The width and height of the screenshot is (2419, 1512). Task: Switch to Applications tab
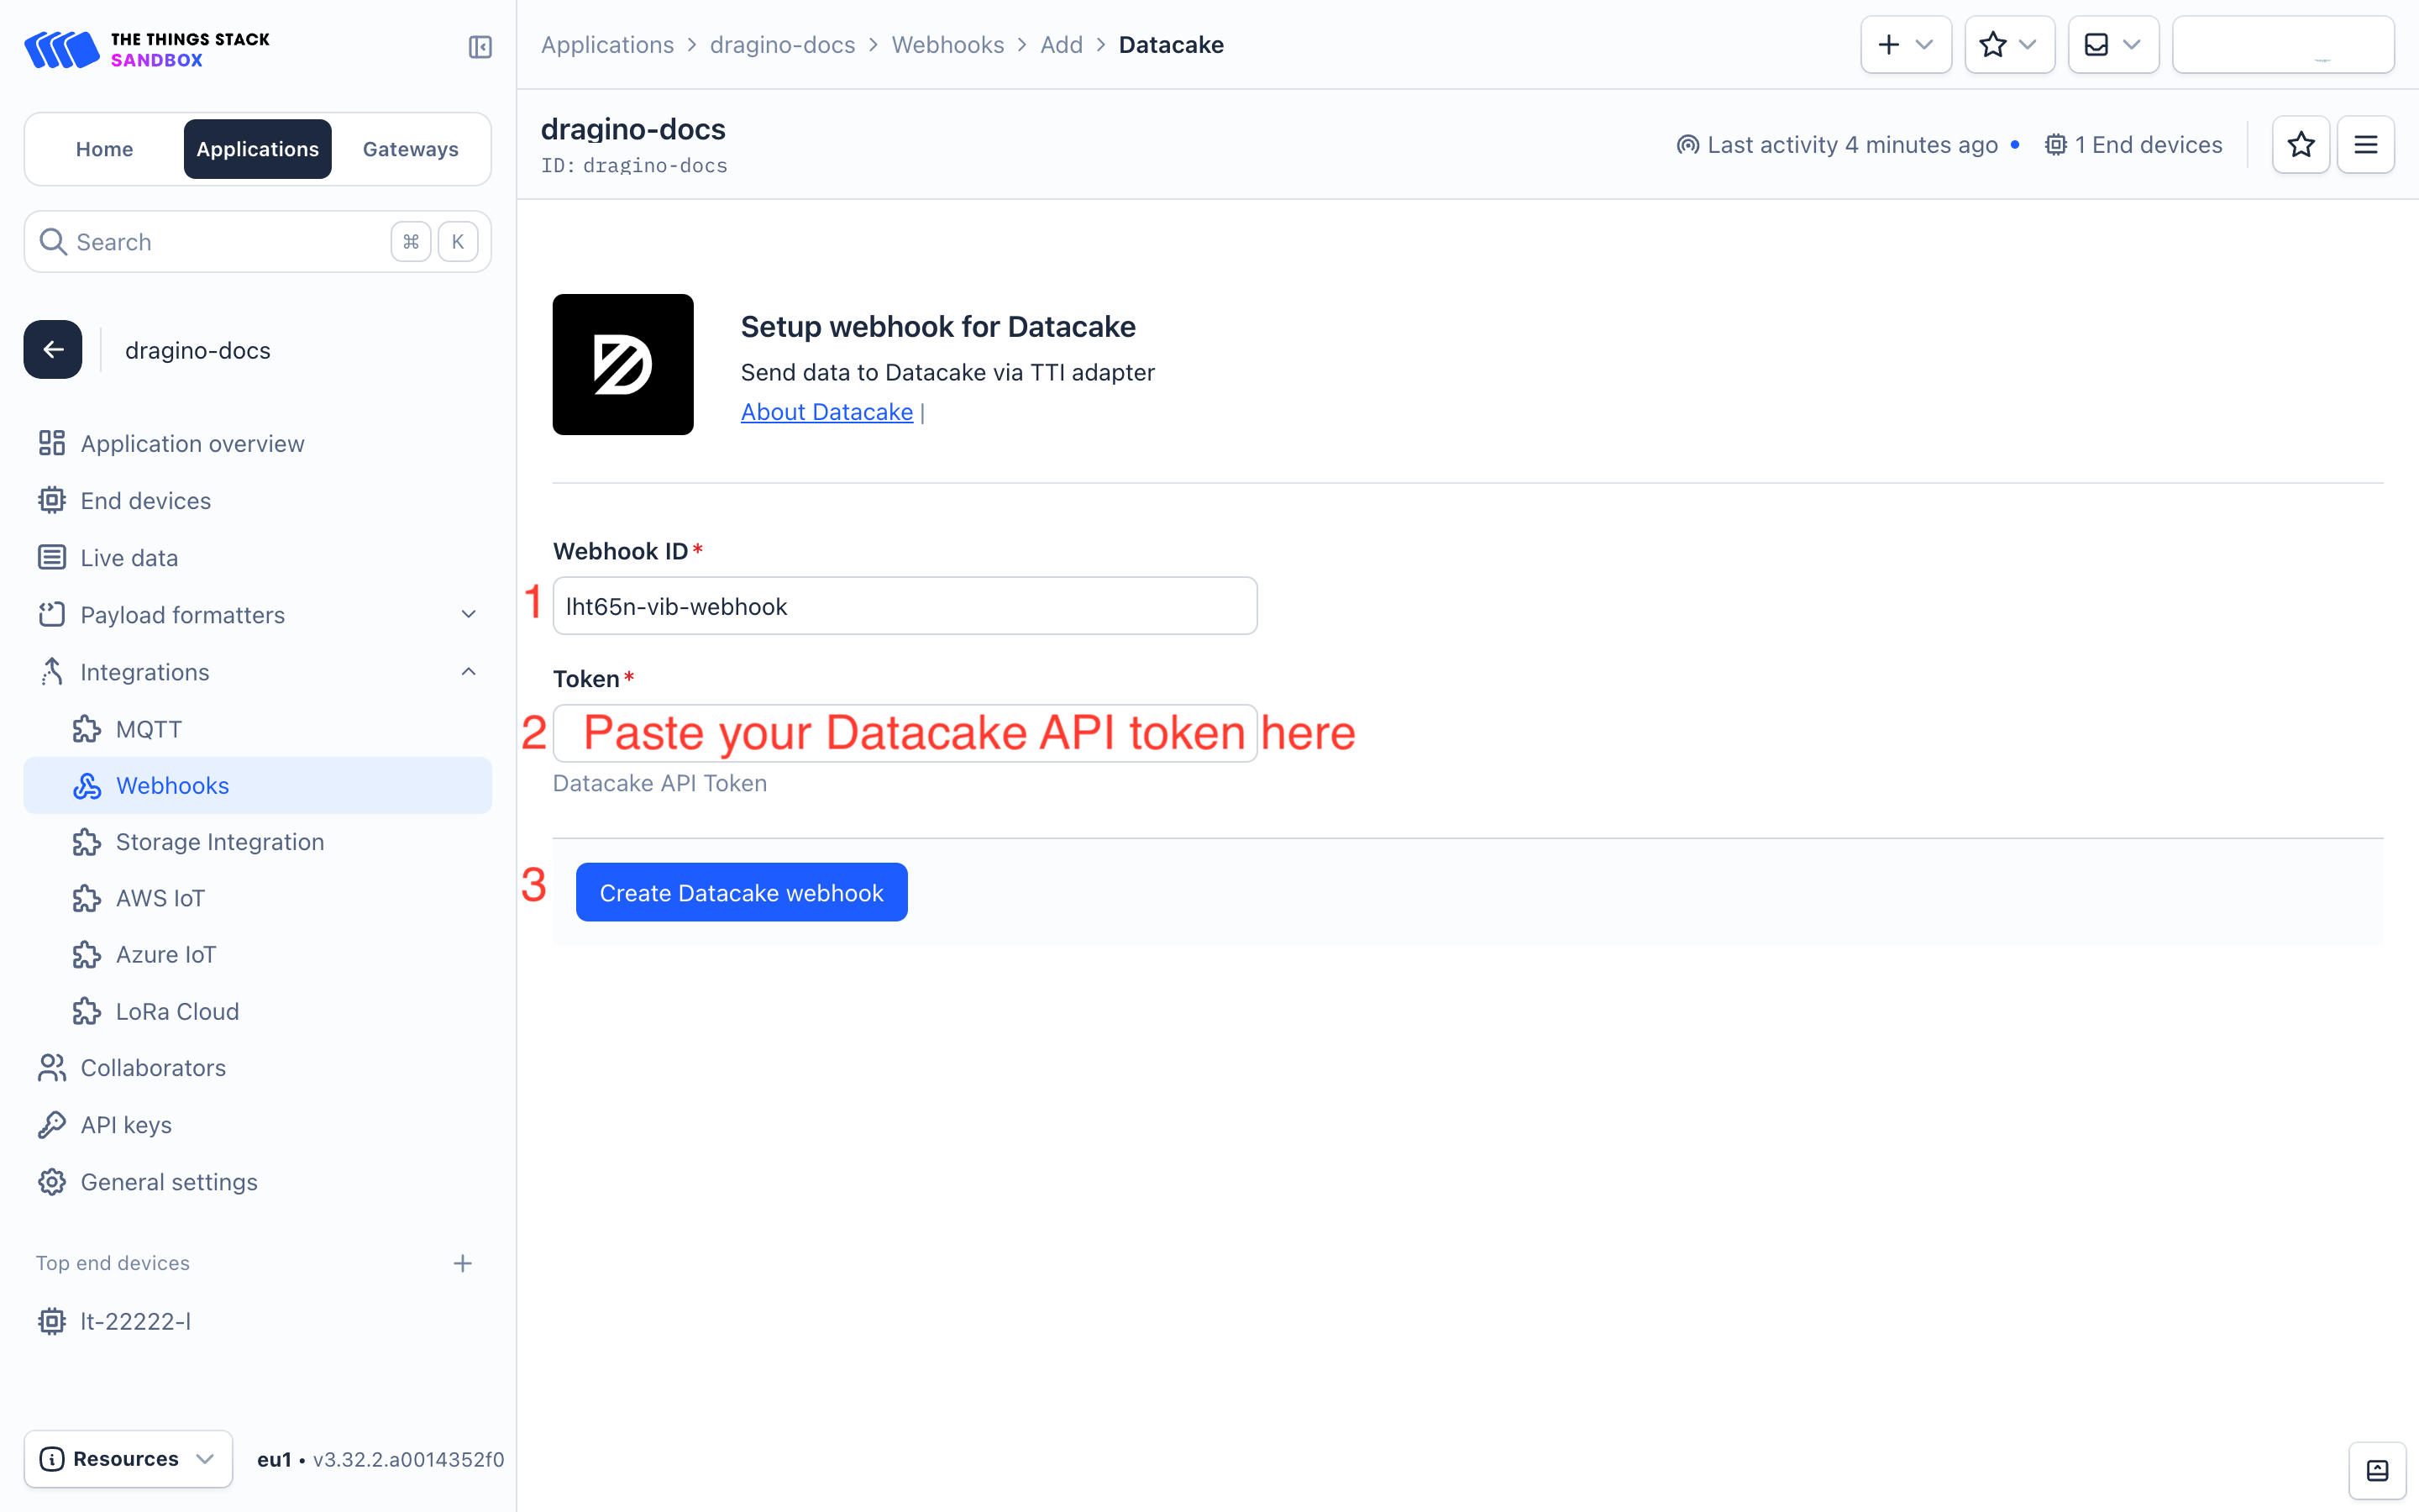coord(257,149)
